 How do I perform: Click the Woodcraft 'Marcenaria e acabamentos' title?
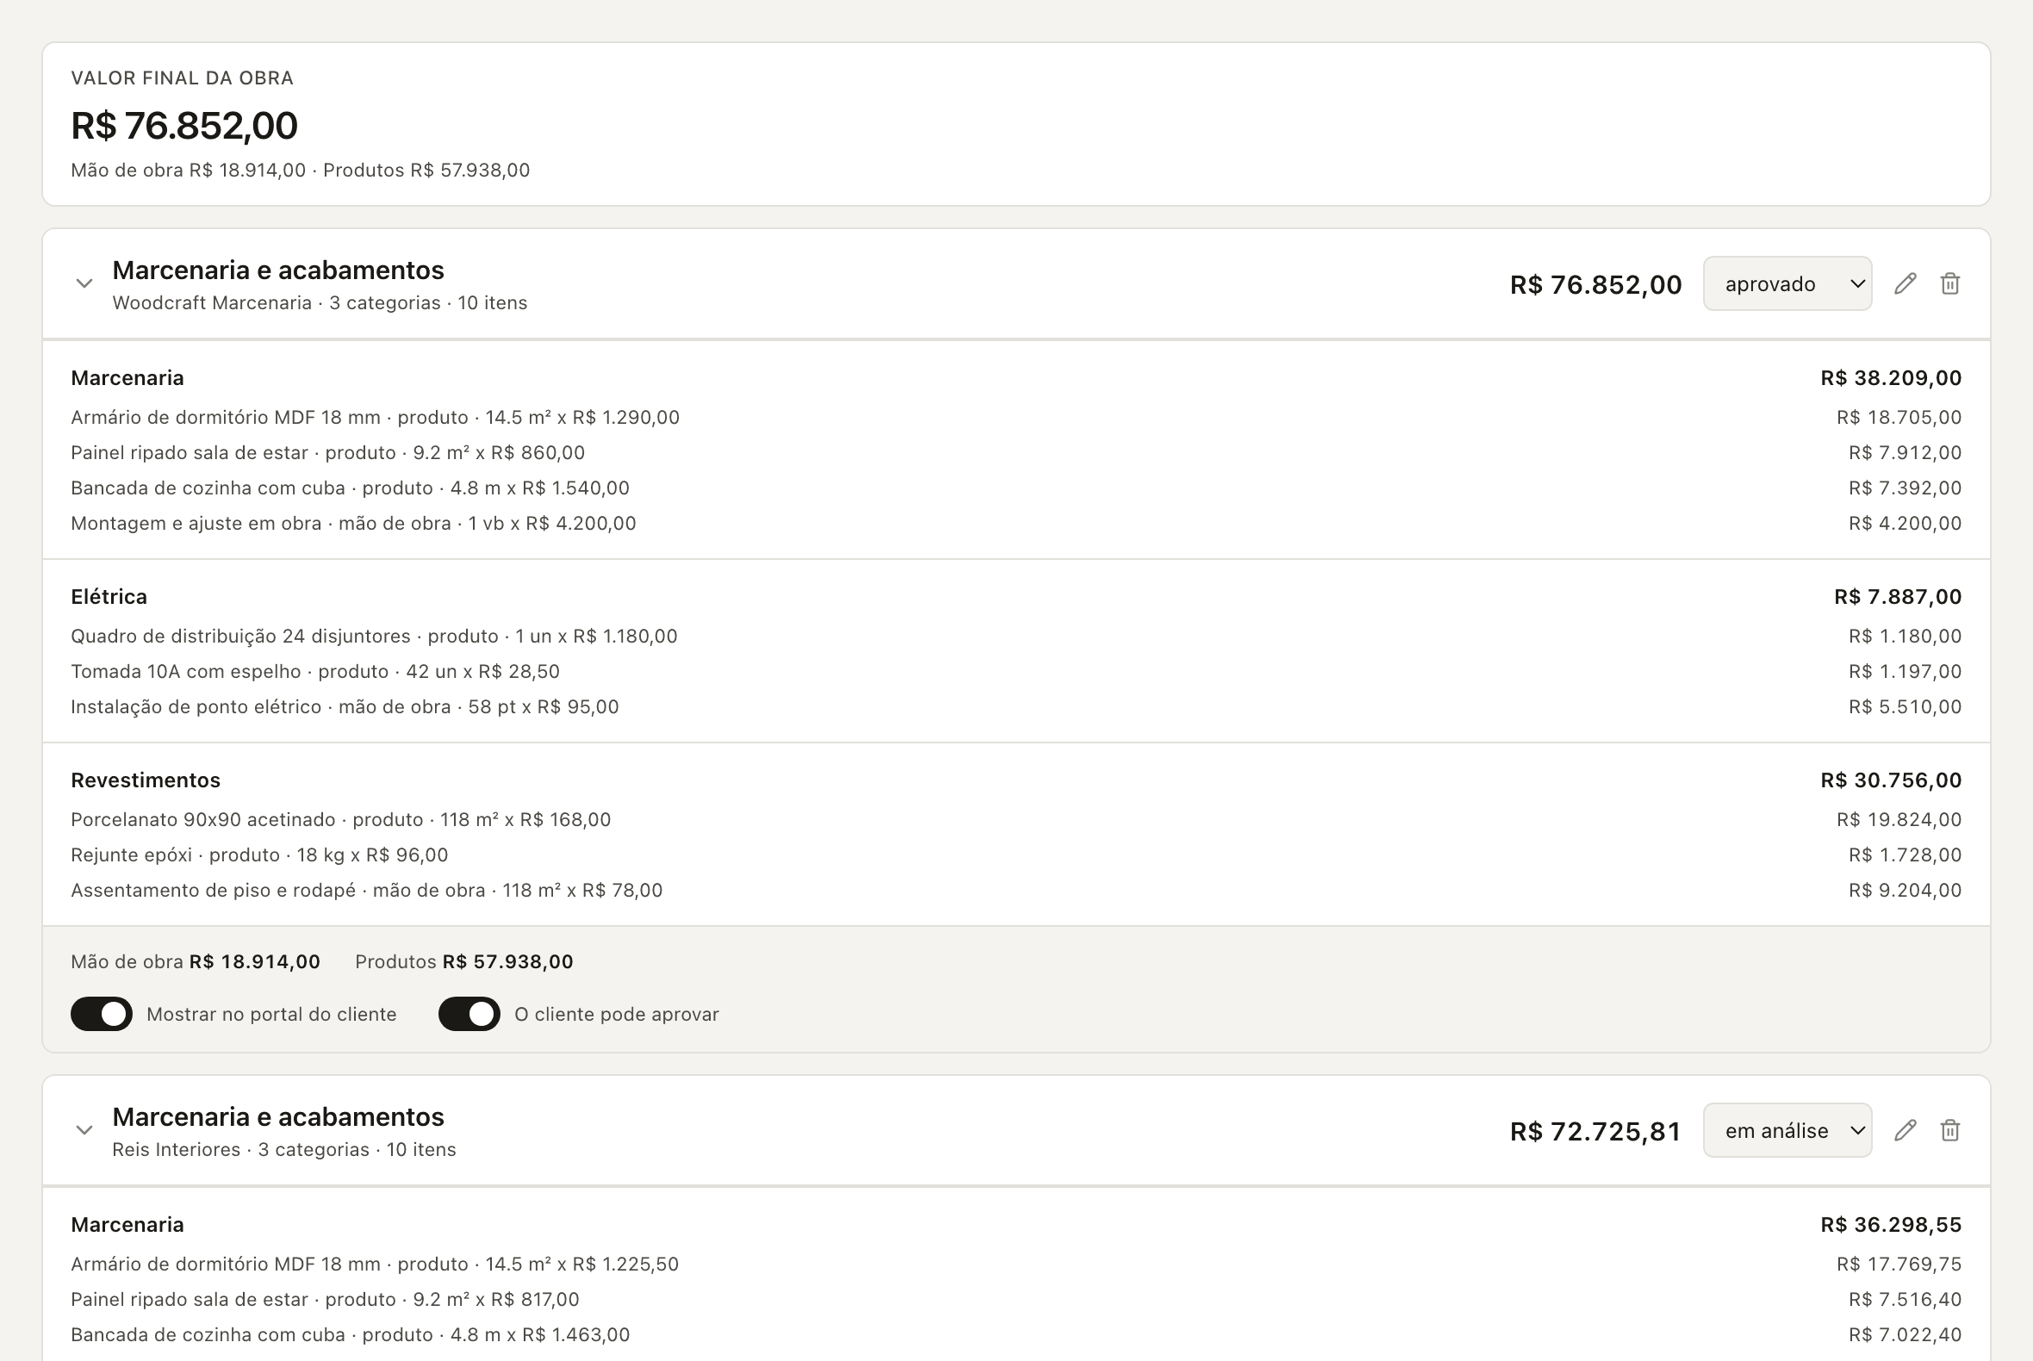coord(277,270)
